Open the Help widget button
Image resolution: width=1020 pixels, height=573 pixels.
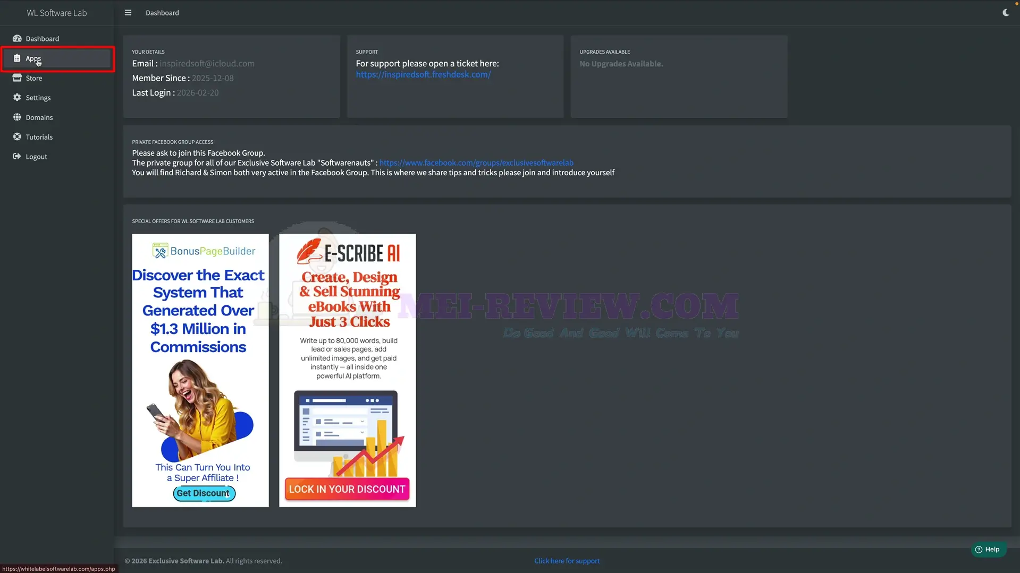988,550
